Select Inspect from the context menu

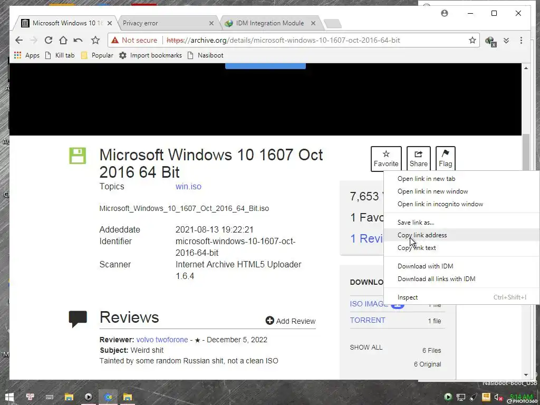[461, 297]
